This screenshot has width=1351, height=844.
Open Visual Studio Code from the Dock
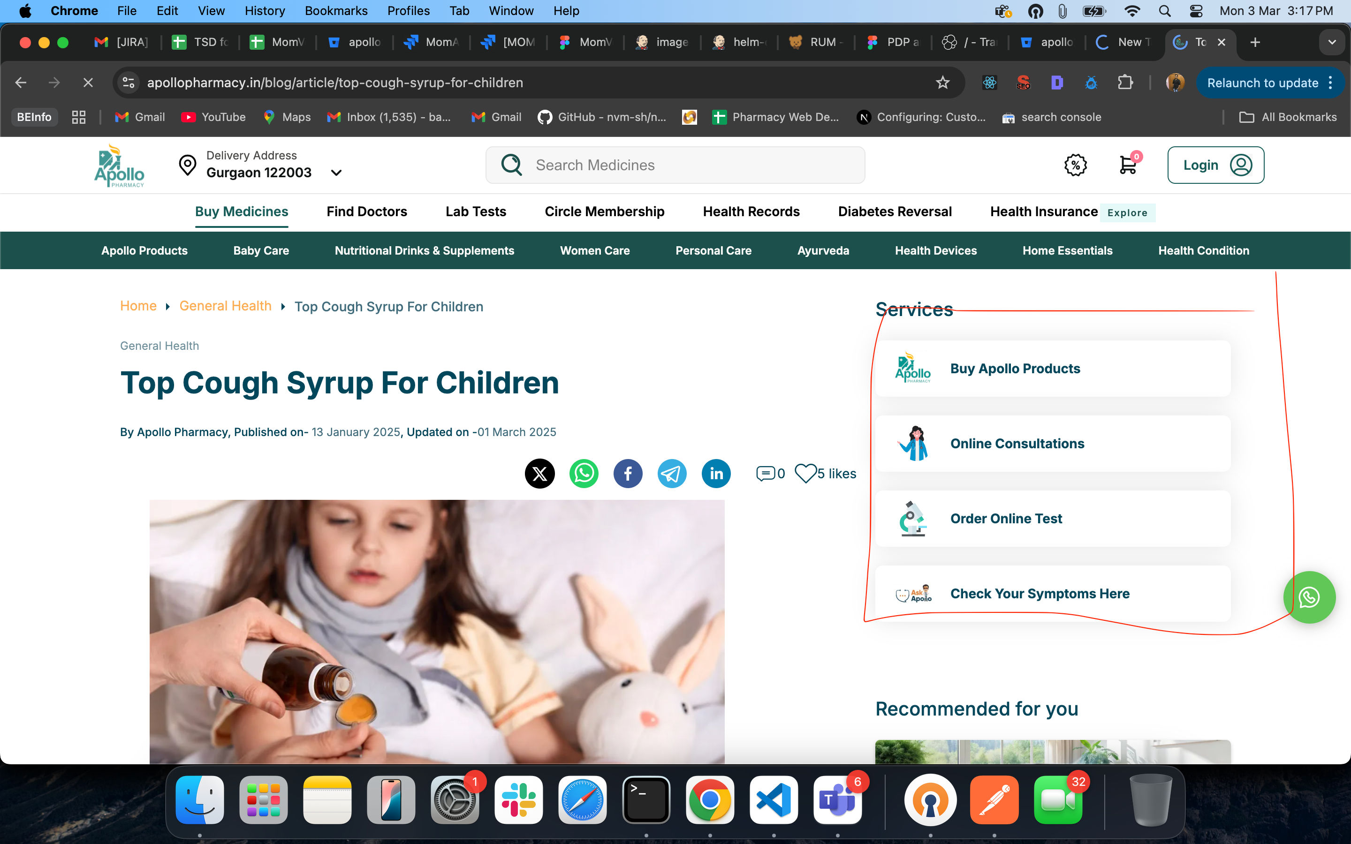click(773, 799)
